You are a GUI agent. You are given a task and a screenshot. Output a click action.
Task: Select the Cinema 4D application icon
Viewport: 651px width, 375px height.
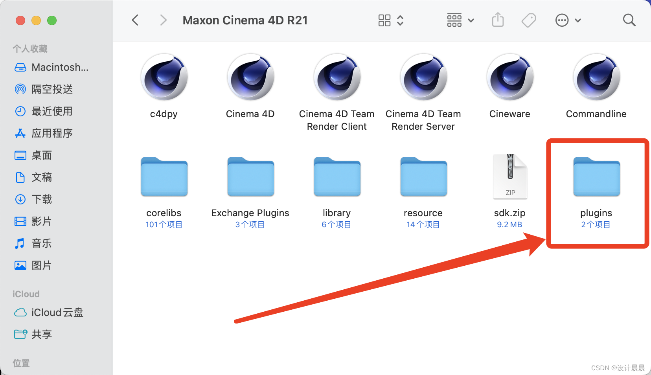[250, 77]
